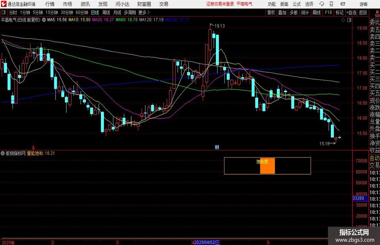Click the 画线 drawing button
This screenshot has width=380, height=245.
coord(316,12)
